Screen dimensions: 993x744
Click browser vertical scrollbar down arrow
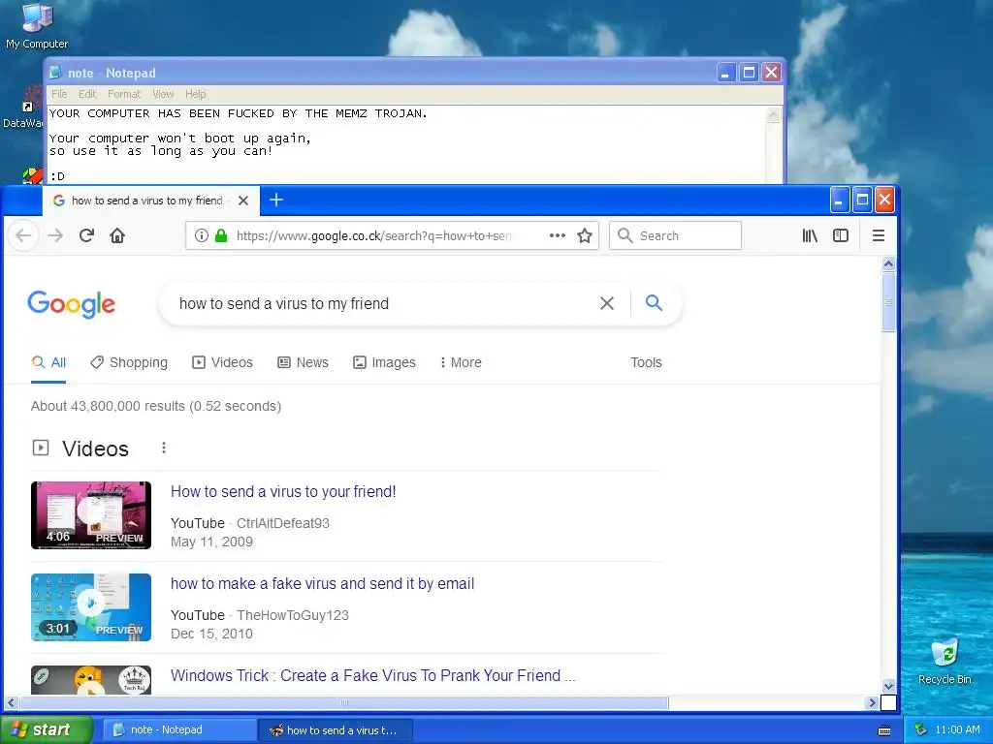click(x=888, y=686)
